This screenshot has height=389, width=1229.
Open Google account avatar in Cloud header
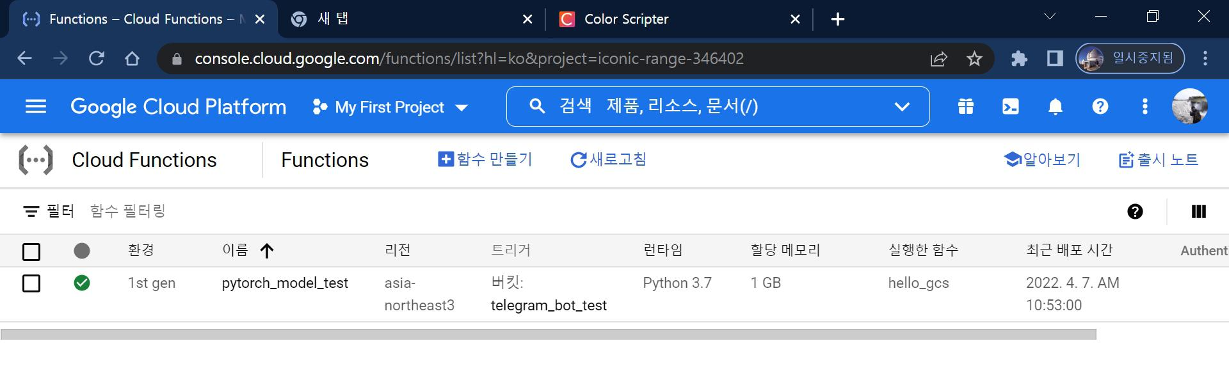1190,106
